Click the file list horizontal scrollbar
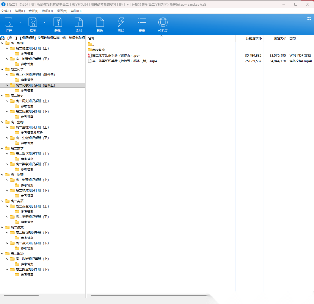 pos(148,296)
